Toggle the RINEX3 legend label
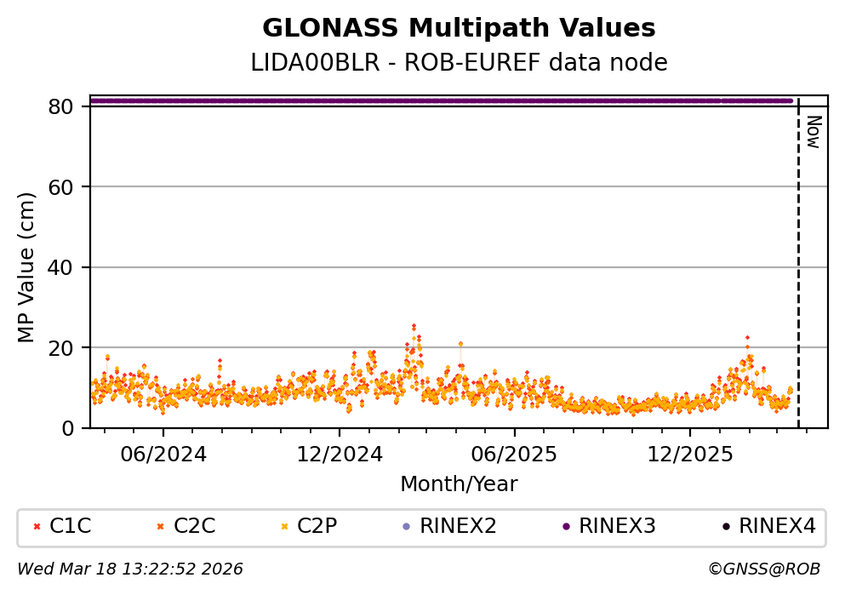Screen dimensions: 845x595 coord(617,527)
